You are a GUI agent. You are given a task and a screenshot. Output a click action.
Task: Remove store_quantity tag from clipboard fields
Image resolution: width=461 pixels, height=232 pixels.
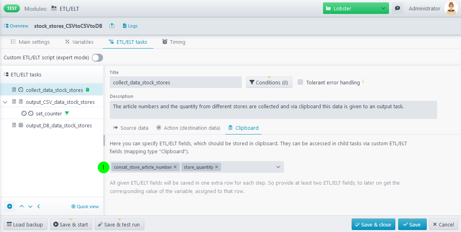click(x=216, y=167)
